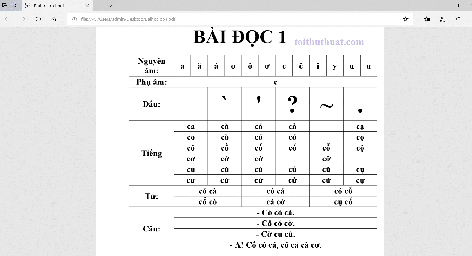
Task: Click the sentence '- Cò có cá.'
Action: 276,212
